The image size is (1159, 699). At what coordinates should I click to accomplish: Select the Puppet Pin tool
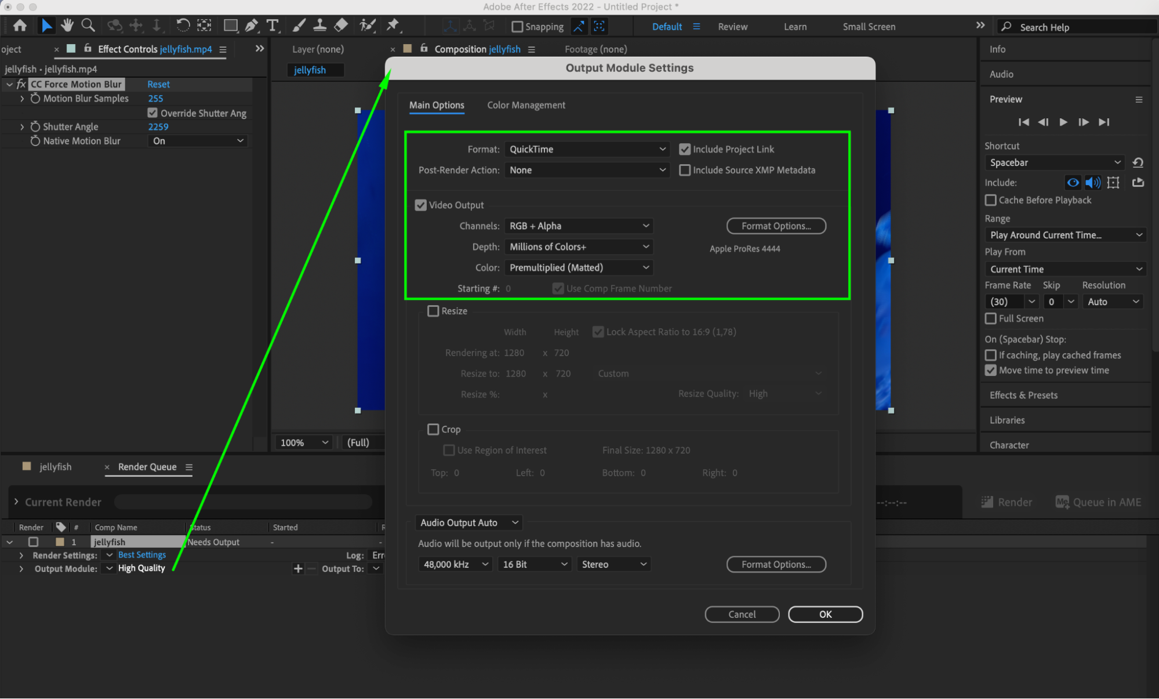click(x=393, y=25)
